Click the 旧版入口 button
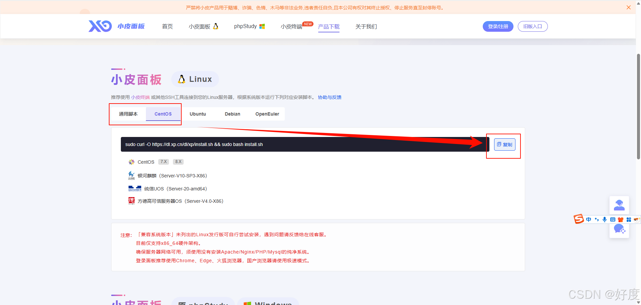641x305 pixels. (533, 26)
